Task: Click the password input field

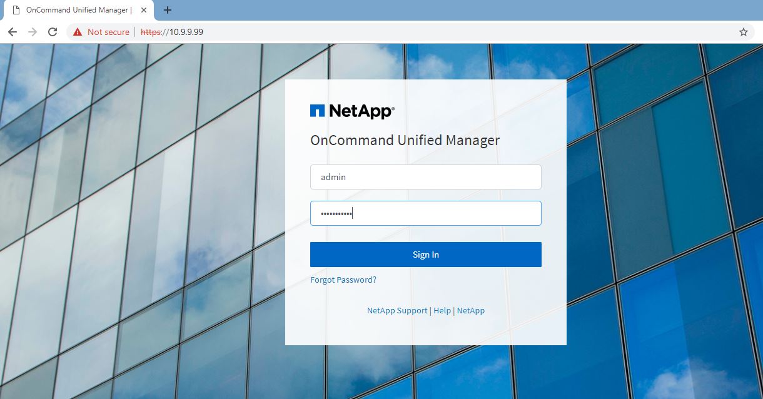Action: tap(425, 213)
